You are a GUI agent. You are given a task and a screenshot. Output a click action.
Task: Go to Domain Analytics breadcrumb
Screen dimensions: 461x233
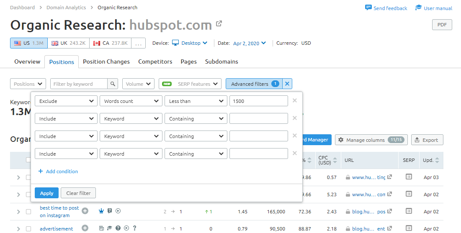[x=66, y=8]
